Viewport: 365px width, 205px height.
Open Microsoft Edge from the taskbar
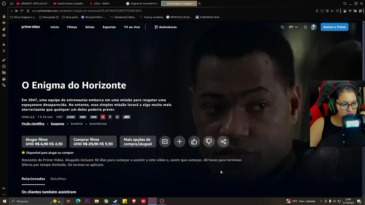78,201
